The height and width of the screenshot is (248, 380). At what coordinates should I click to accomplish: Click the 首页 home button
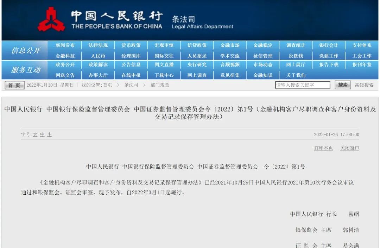point(14,85)
